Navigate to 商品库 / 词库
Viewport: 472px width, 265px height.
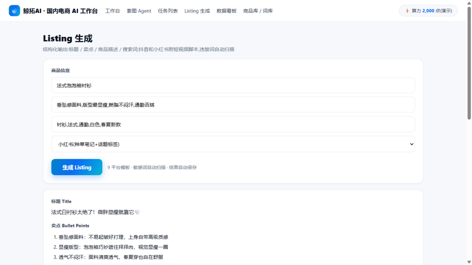258,11
